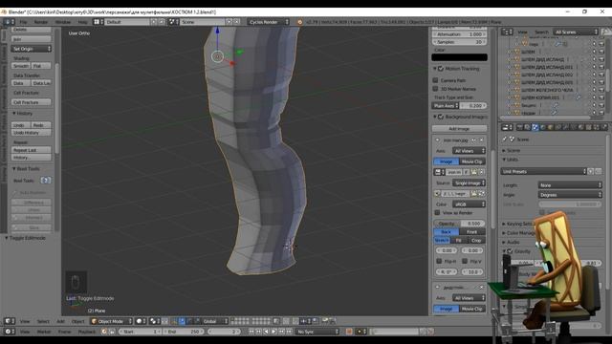Set the timeline End frame field
Viewport: 612px width, 344px height.
coord(184,332)
